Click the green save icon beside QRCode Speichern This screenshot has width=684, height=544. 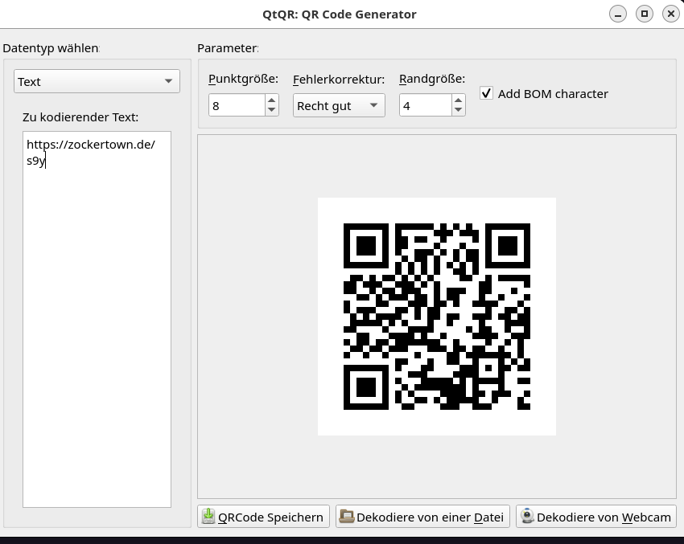tap(208, 516)
